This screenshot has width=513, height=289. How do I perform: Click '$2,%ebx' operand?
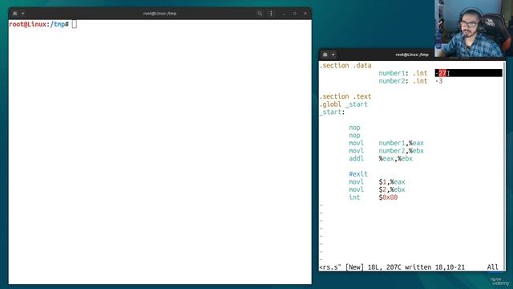point(392,189)
